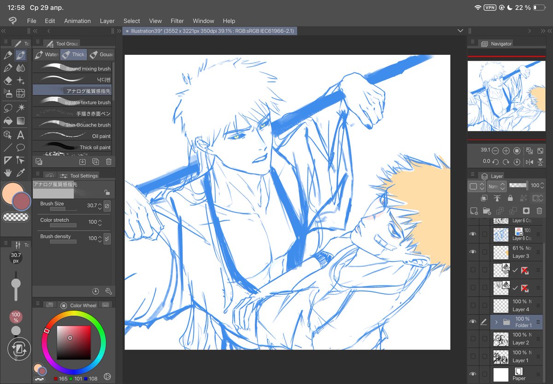
Task: Select the Hand move tool
Action: point(8,173)
